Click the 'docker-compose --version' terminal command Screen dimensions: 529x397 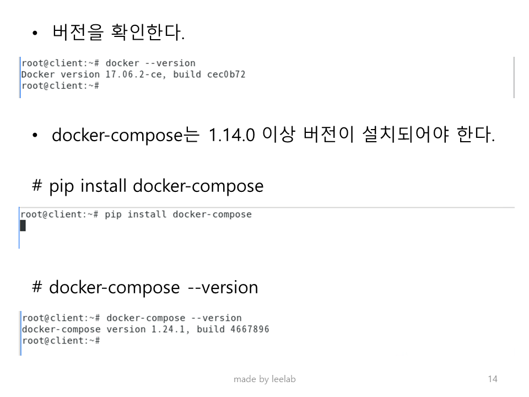coord(174,318)
